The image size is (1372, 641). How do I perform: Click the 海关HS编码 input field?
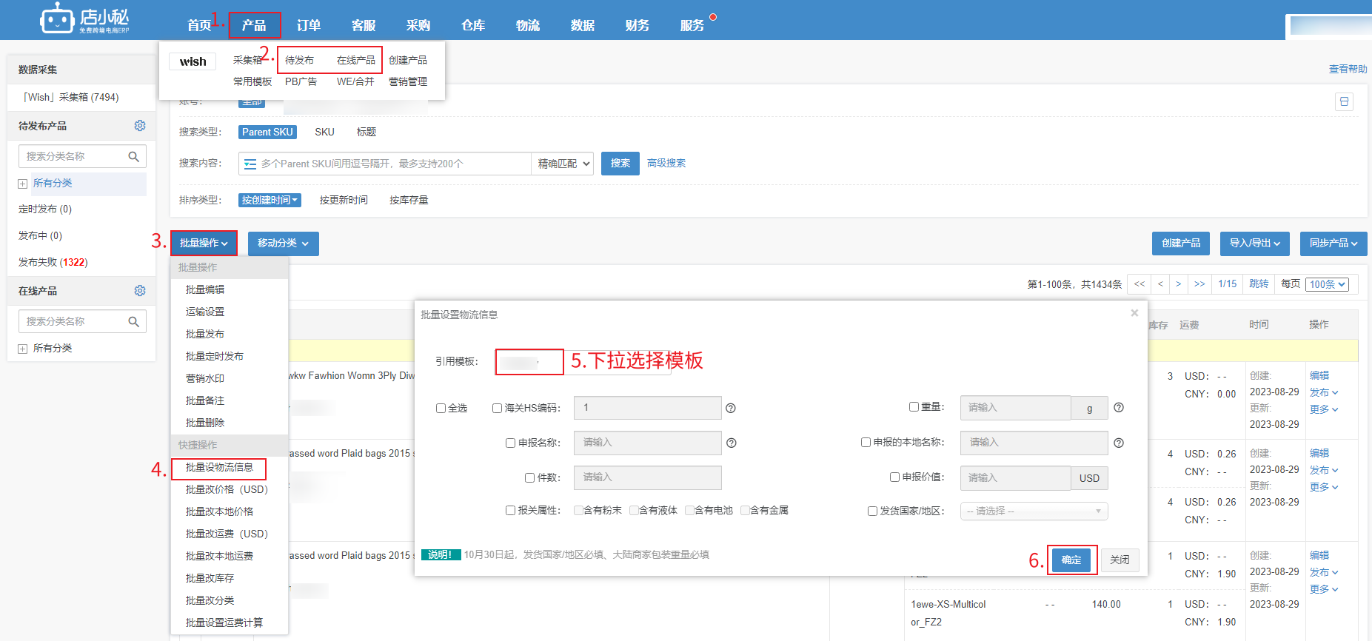pyautogui.click(x=647, y=408)
